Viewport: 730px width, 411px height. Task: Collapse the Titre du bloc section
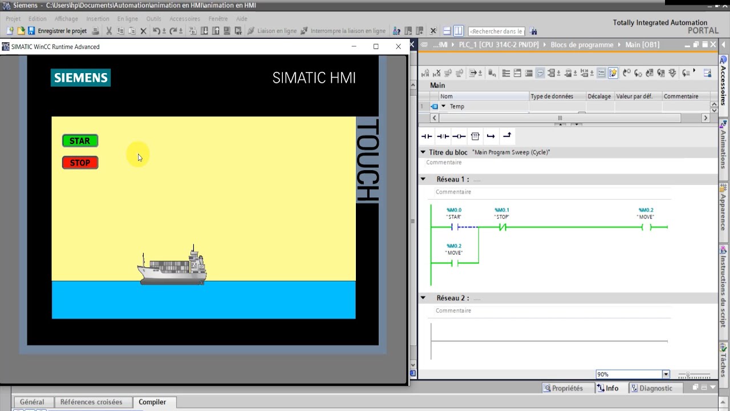click(423, 152)
